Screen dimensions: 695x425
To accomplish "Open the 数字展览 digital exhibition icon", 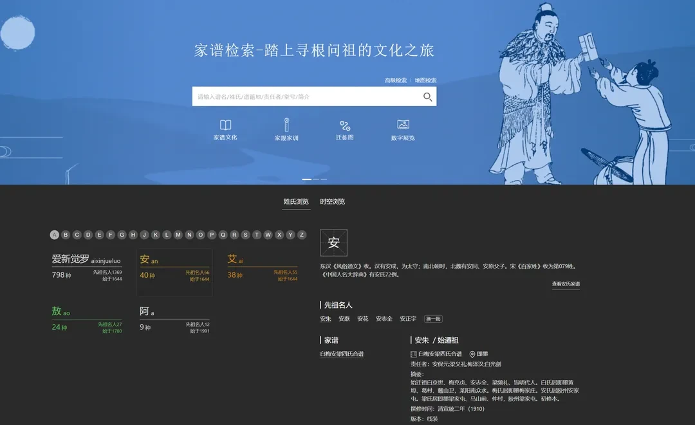I will point(403,125).
